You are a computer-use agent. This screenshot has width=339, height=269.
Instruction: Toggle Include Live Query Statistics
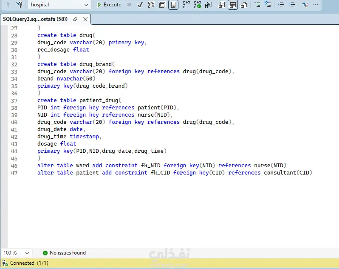pos(197,5)
